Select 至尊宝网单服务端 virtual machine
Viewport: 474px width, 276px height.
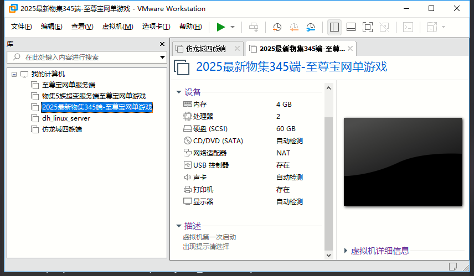[x=69, y=85]
